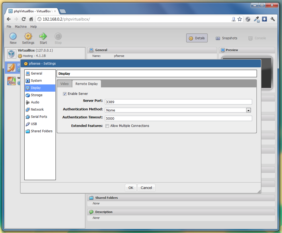Check Allow Multiple Connections

coord(107,126)
